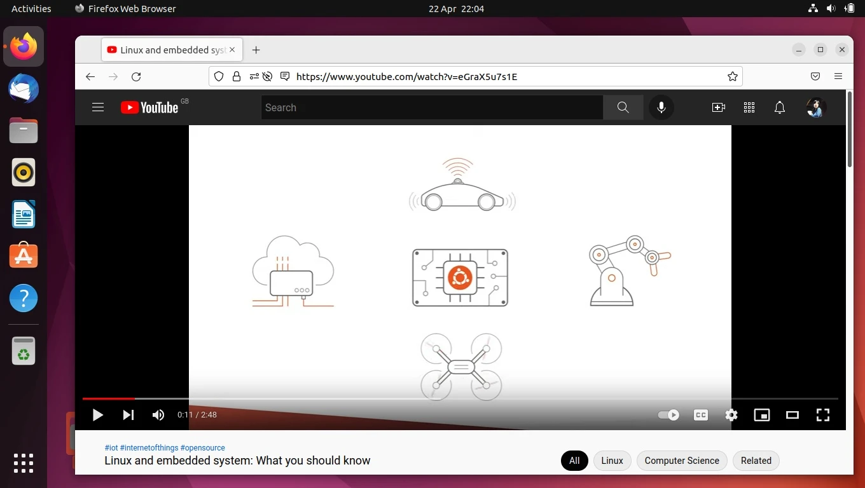Turn on closed captions
Viewport: 865px width, 488px height.
(x=701, y=415)
